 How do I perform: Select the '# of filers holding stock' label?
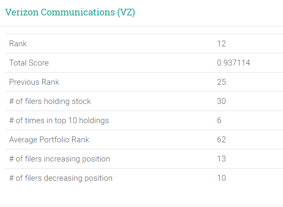coord(50,101)
